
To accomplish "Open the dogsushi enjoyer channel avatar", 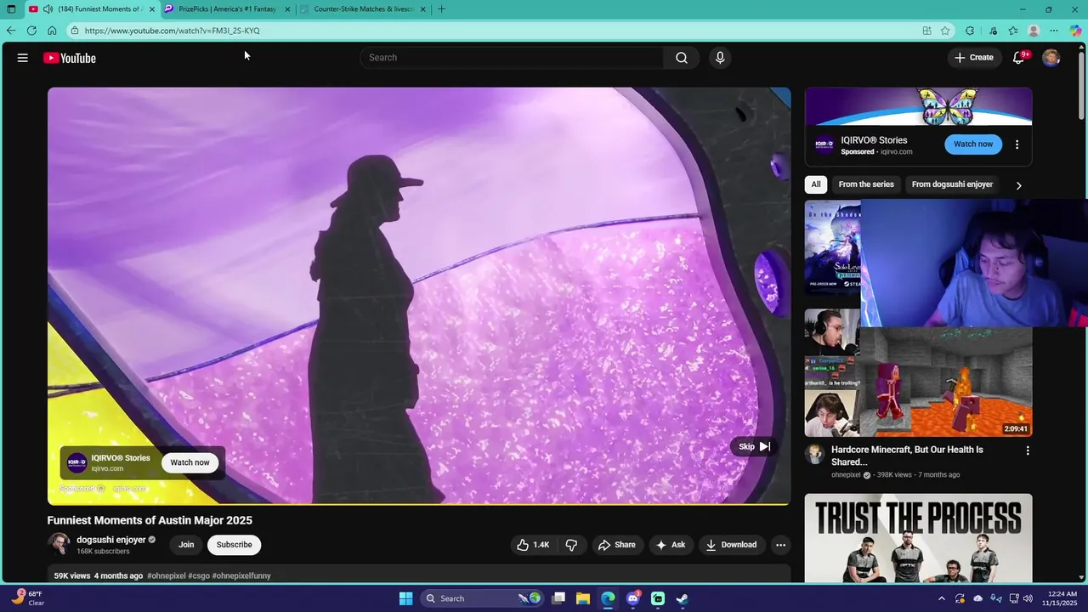I will pos(59,544).
